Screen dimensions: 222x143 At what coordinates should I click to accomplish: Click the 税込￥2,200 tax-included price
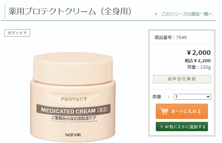click(x=198, y=61)
